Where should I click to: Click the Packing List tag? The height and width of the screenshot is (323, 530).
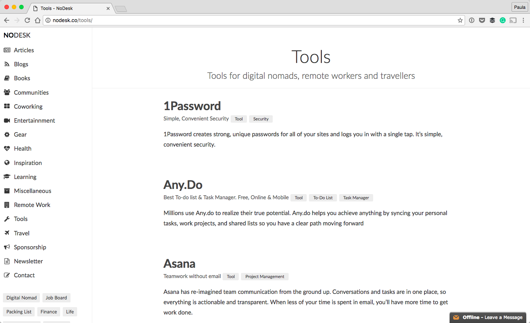pyautogui.click(x=19, y=312)
